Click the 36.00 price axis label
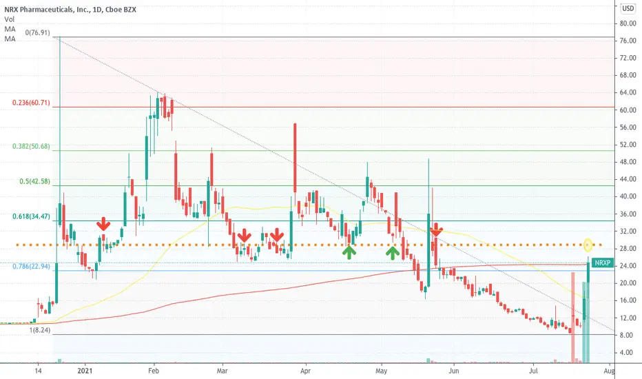Image resolution: width=642 pixels, height=379 pixels. [628, 214]
